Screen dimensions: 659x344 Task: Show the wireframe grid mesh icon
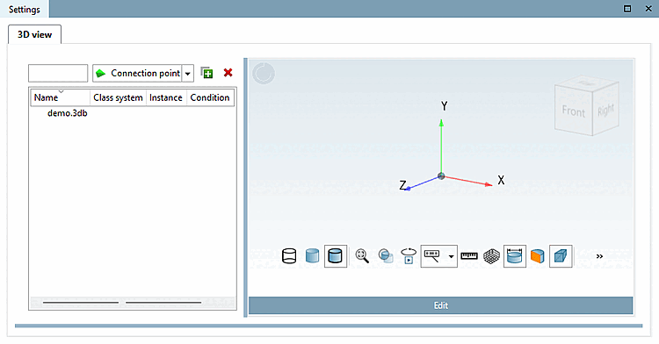pos(491,256)
